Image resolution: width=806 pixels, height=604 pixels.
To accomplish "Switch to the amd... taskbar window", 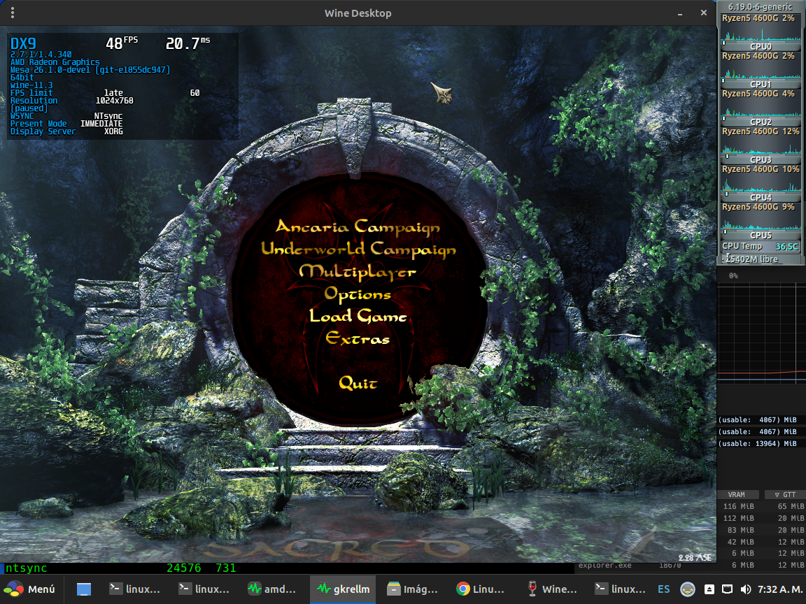I will [272, 589].
